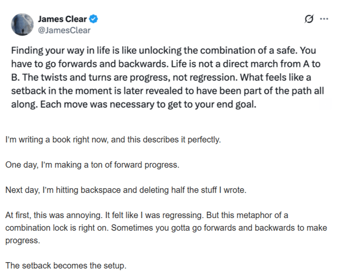Click the line "The setback becomes the setup."
Viewport: 338px width, 279px height.
65,266
